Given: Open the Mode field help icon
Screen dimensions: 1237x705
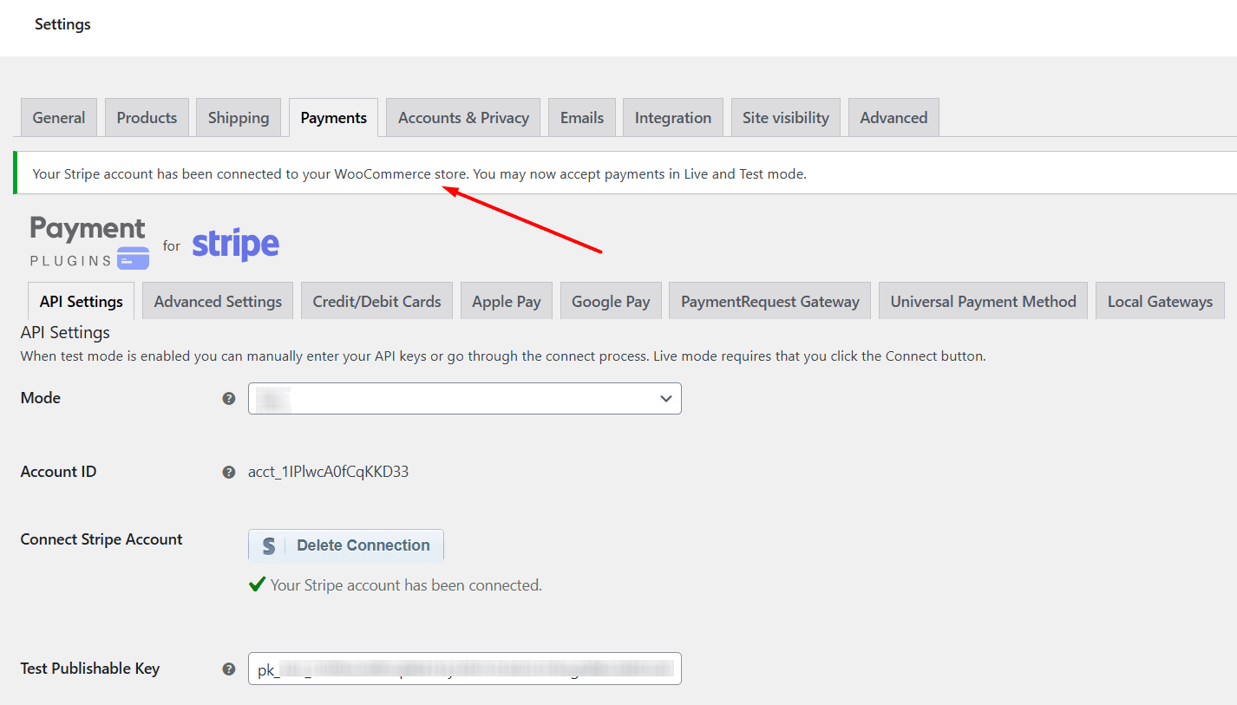Looking at the screenshot, I should [x=229, y=398].
